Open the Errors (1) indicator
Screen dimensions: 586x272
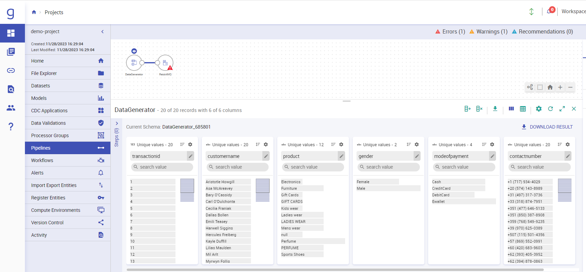click(x=450, y=31)
